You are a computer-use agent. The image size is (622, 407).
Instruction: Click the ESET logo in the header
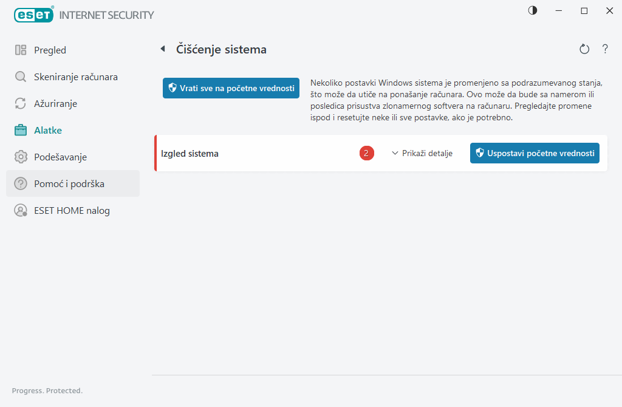pyautogui.click(x=35, y=15)
